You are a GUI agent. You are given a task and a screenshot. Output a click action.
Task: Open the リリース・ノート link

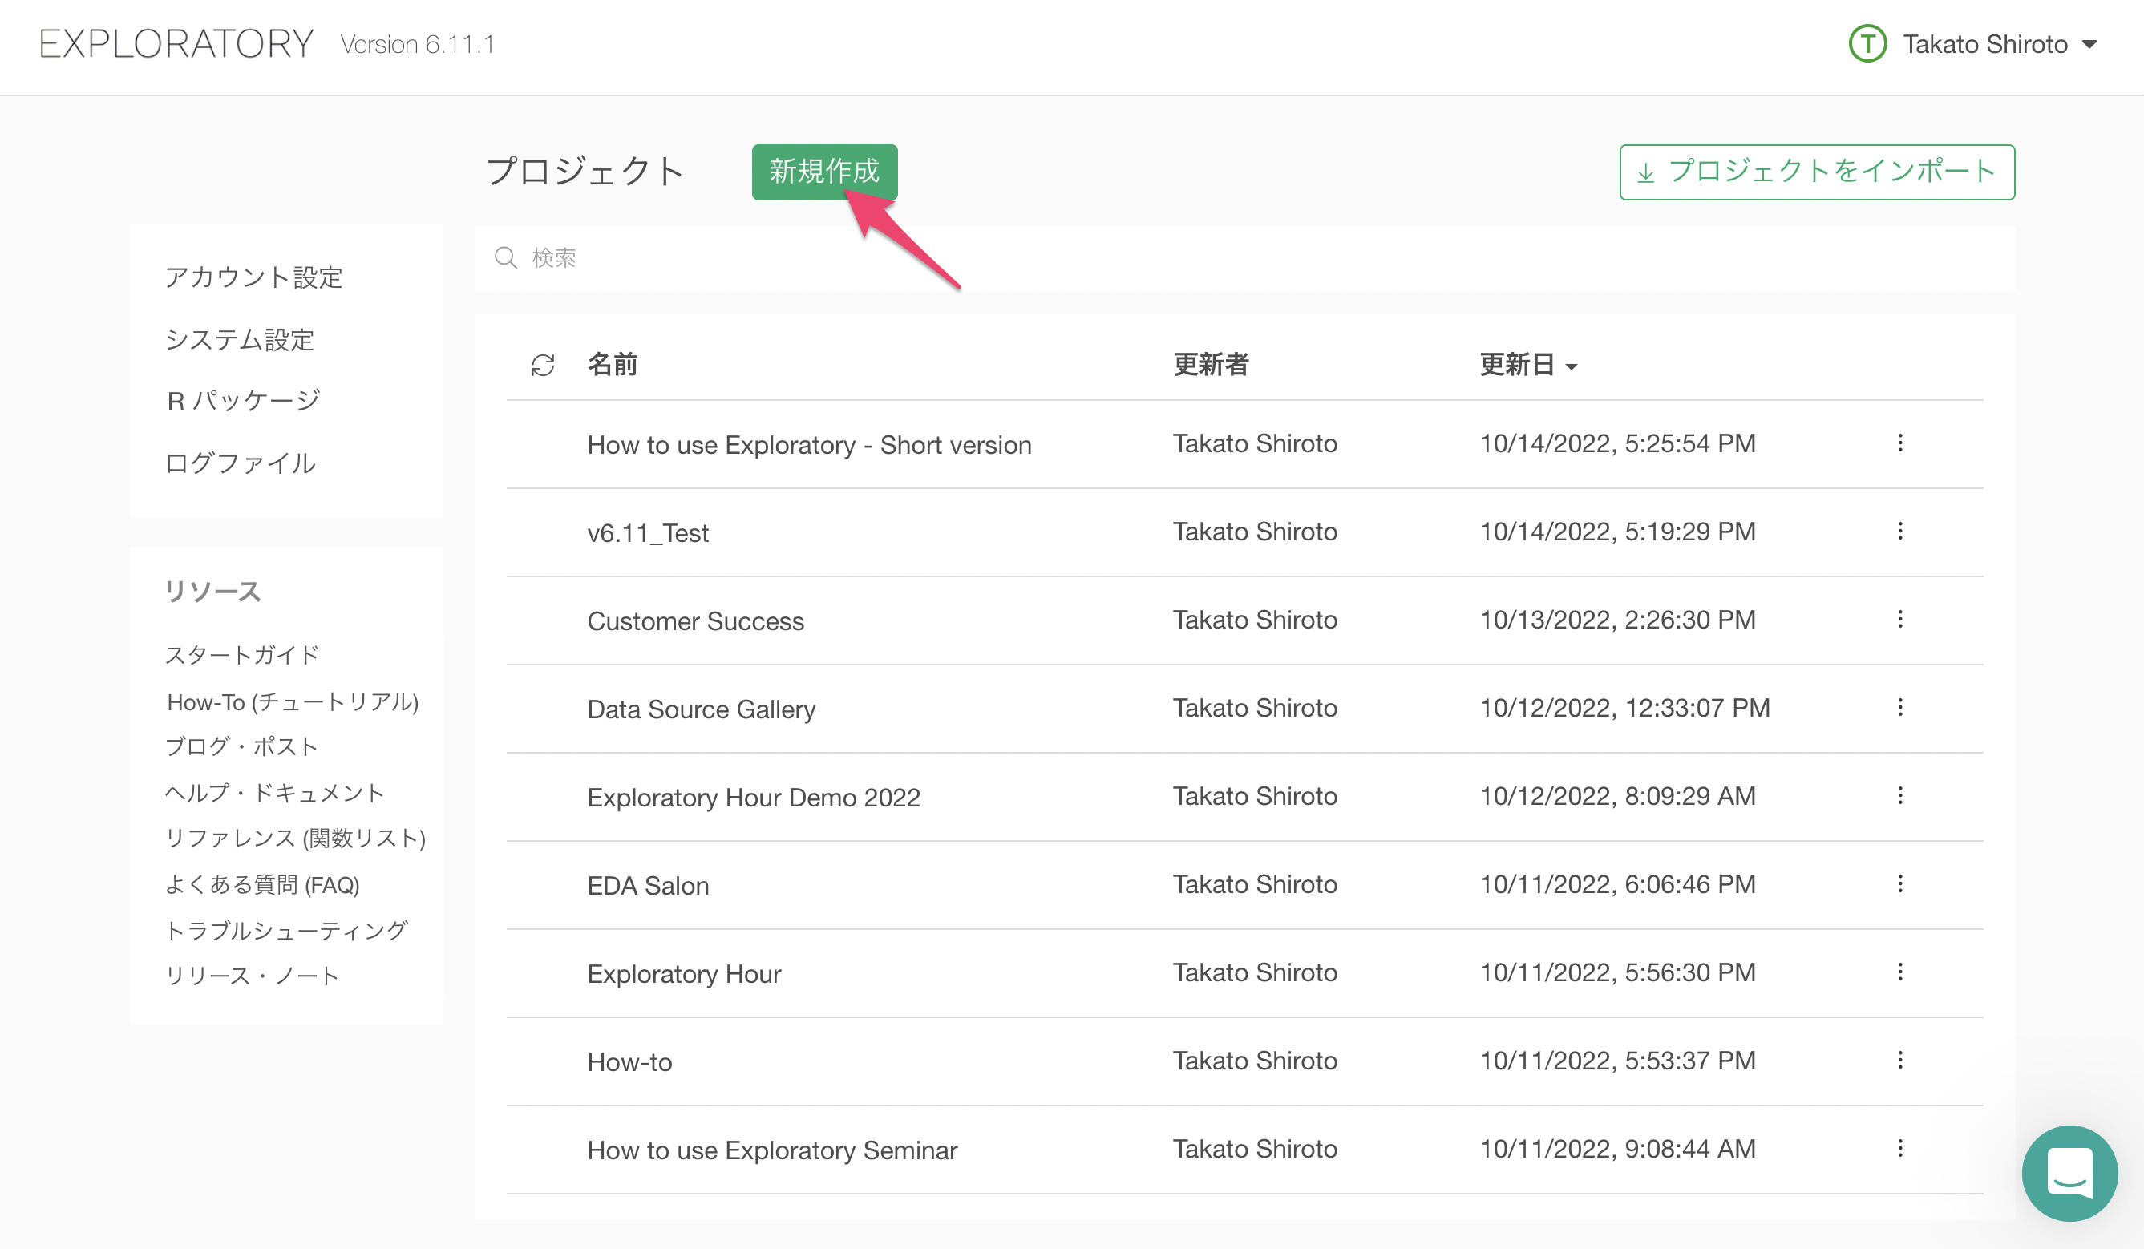(252, 975)
